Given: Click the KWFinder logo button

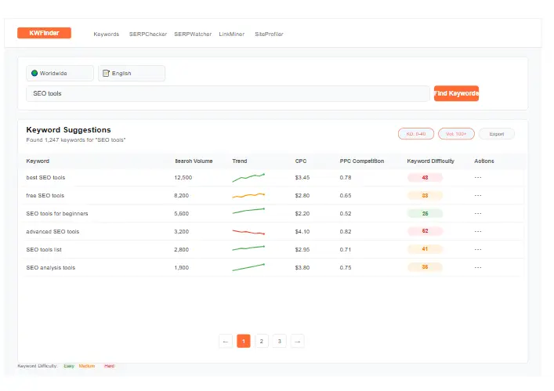Looking at the screenshot, I should coord(44,33).
